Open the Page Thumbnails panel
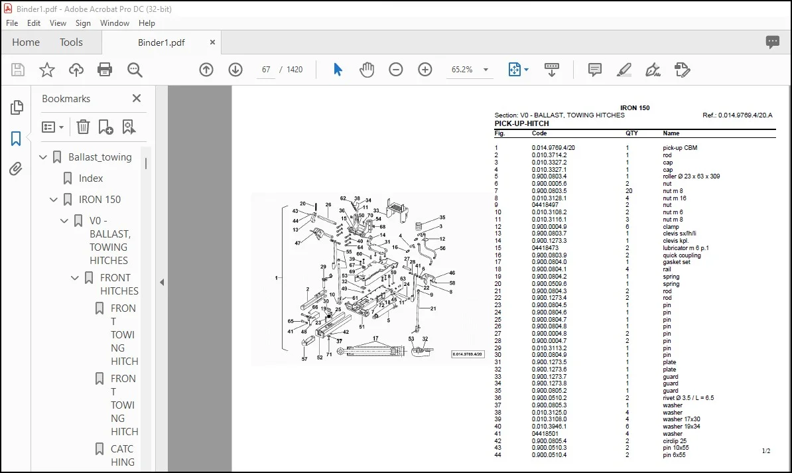 coord(17,107)
